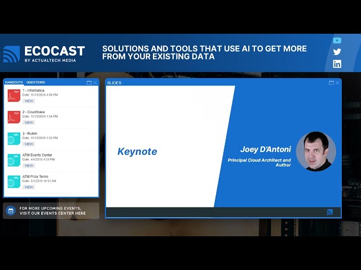View the 3 - Rubrik handout

[x=29, y=144]
